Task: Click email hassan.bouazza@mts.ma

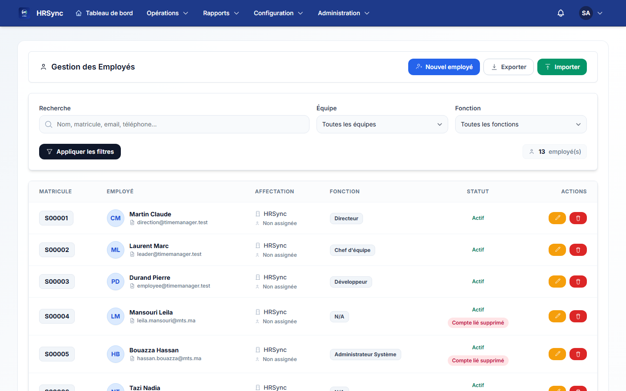Action: coord(170,358)
